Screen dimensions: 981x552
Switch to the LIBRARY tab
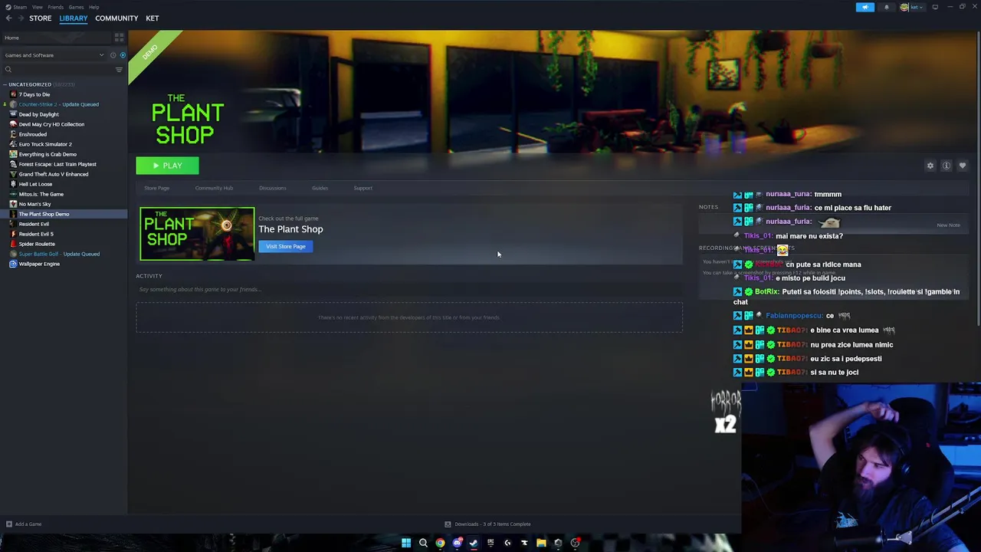[x=74, y=18]
